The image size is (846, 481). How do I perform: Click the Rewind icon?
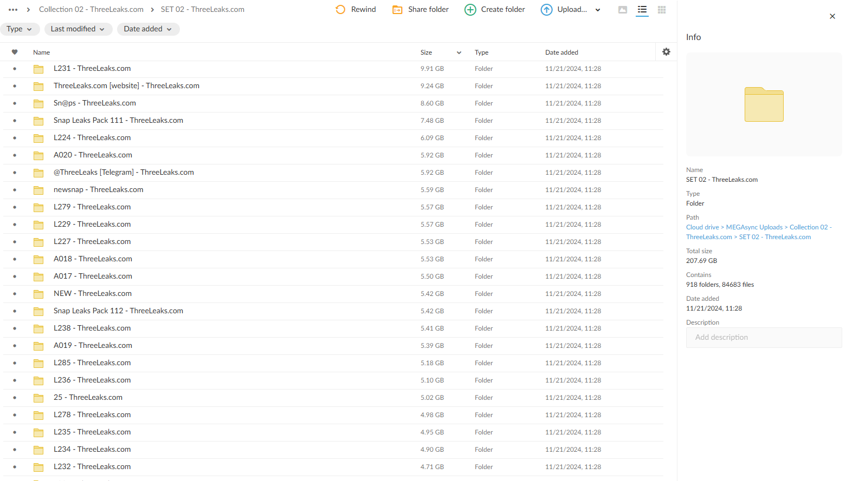tap(340, 10)
